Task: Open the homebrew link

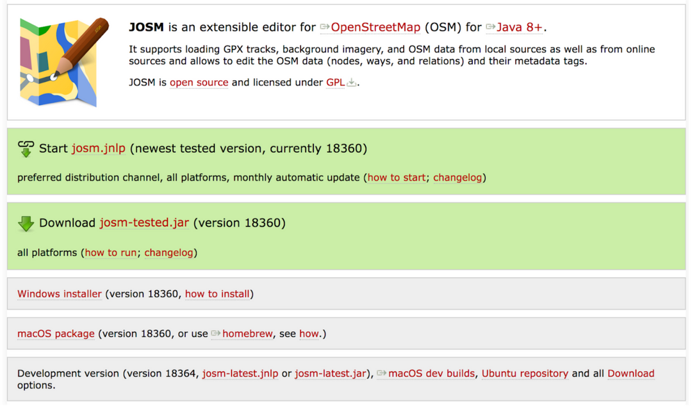Action: click(x=247, y=334)
